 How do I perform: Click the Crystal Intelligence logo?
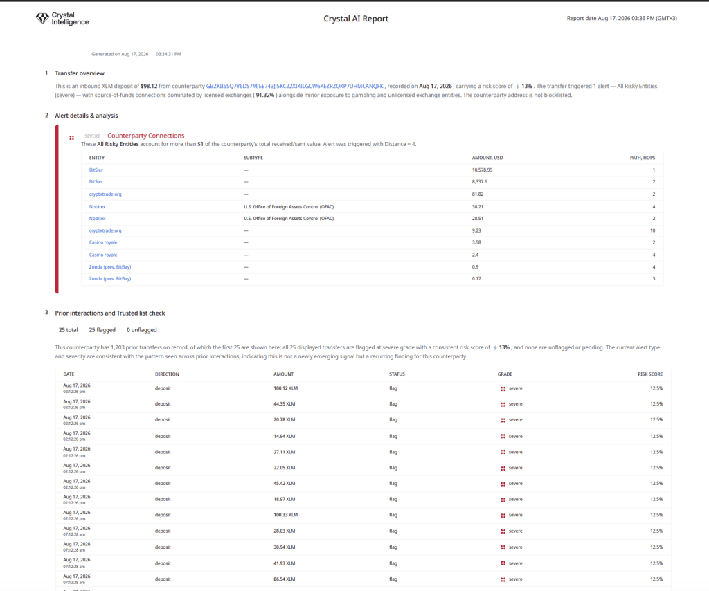click(x=62, y=19)
